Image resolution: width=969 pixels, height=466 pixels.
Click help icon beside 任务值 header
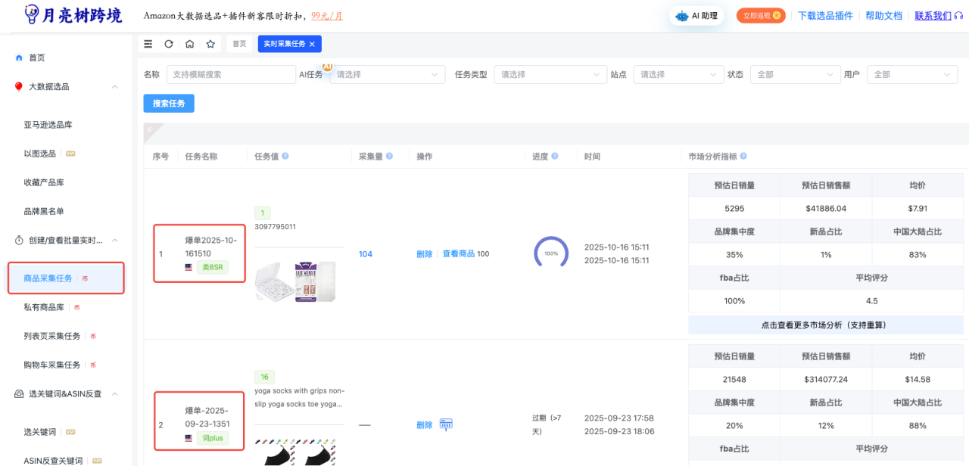coord(285,157)
